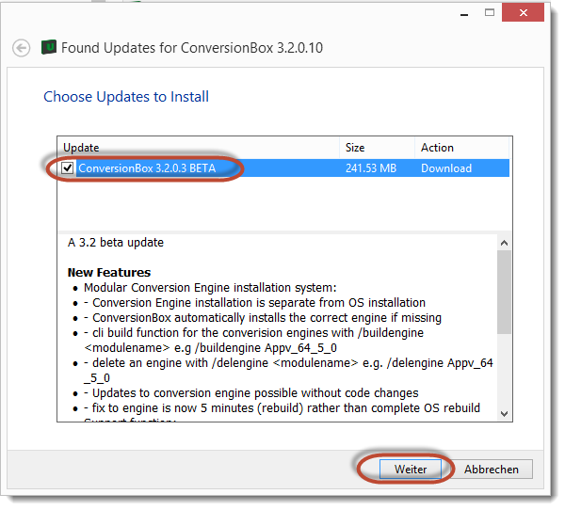Screen dimensions: 565x510
Task: Click 'delete an engine with /delengine' line
Action: (288, 370)
